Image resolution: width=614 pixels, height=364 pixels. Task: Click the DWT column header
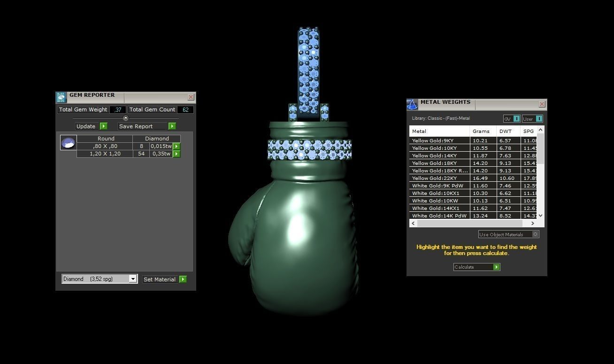[x=509, y=131]
